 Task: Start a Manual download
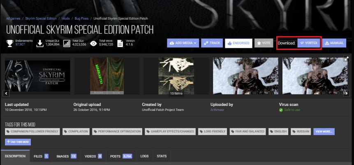[x=334, y=43]
